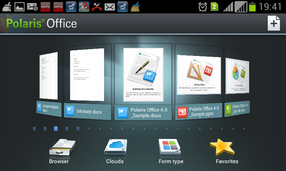This screenshot has height=171, width=286.
Task: Open Polaris Office 4.0_Sample.docx thumbnail
Action: tap(143, 75)
